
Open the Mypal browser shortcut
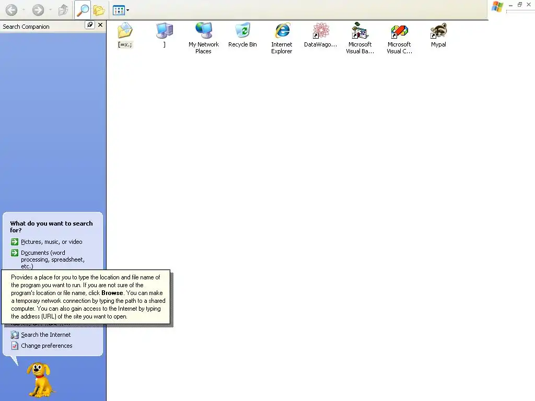(x=438, y=35)
